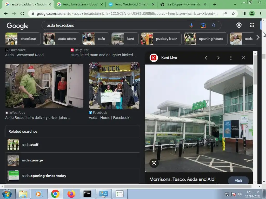Viewport: 266px width, 199px height.
Task: Switch to the tesco broadstairs tab
Action: [79, 4]
